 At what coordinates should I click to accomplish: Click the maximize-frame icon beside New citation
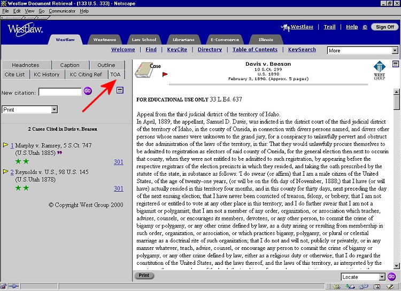click(x=120, y=90)
